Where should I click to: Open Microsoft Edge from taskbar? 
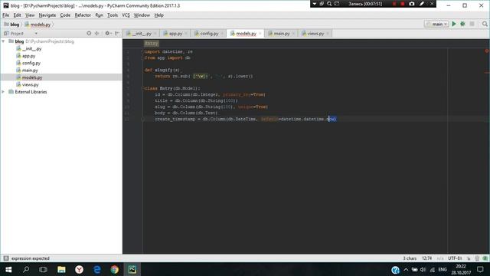pos(97,269)
